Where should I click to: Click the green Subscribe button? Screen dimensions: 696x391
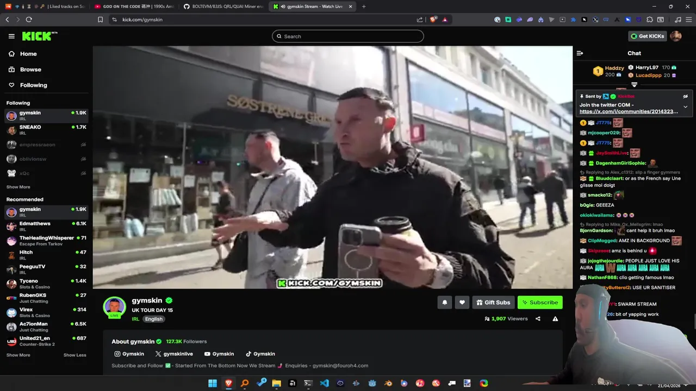coord(540,302)
